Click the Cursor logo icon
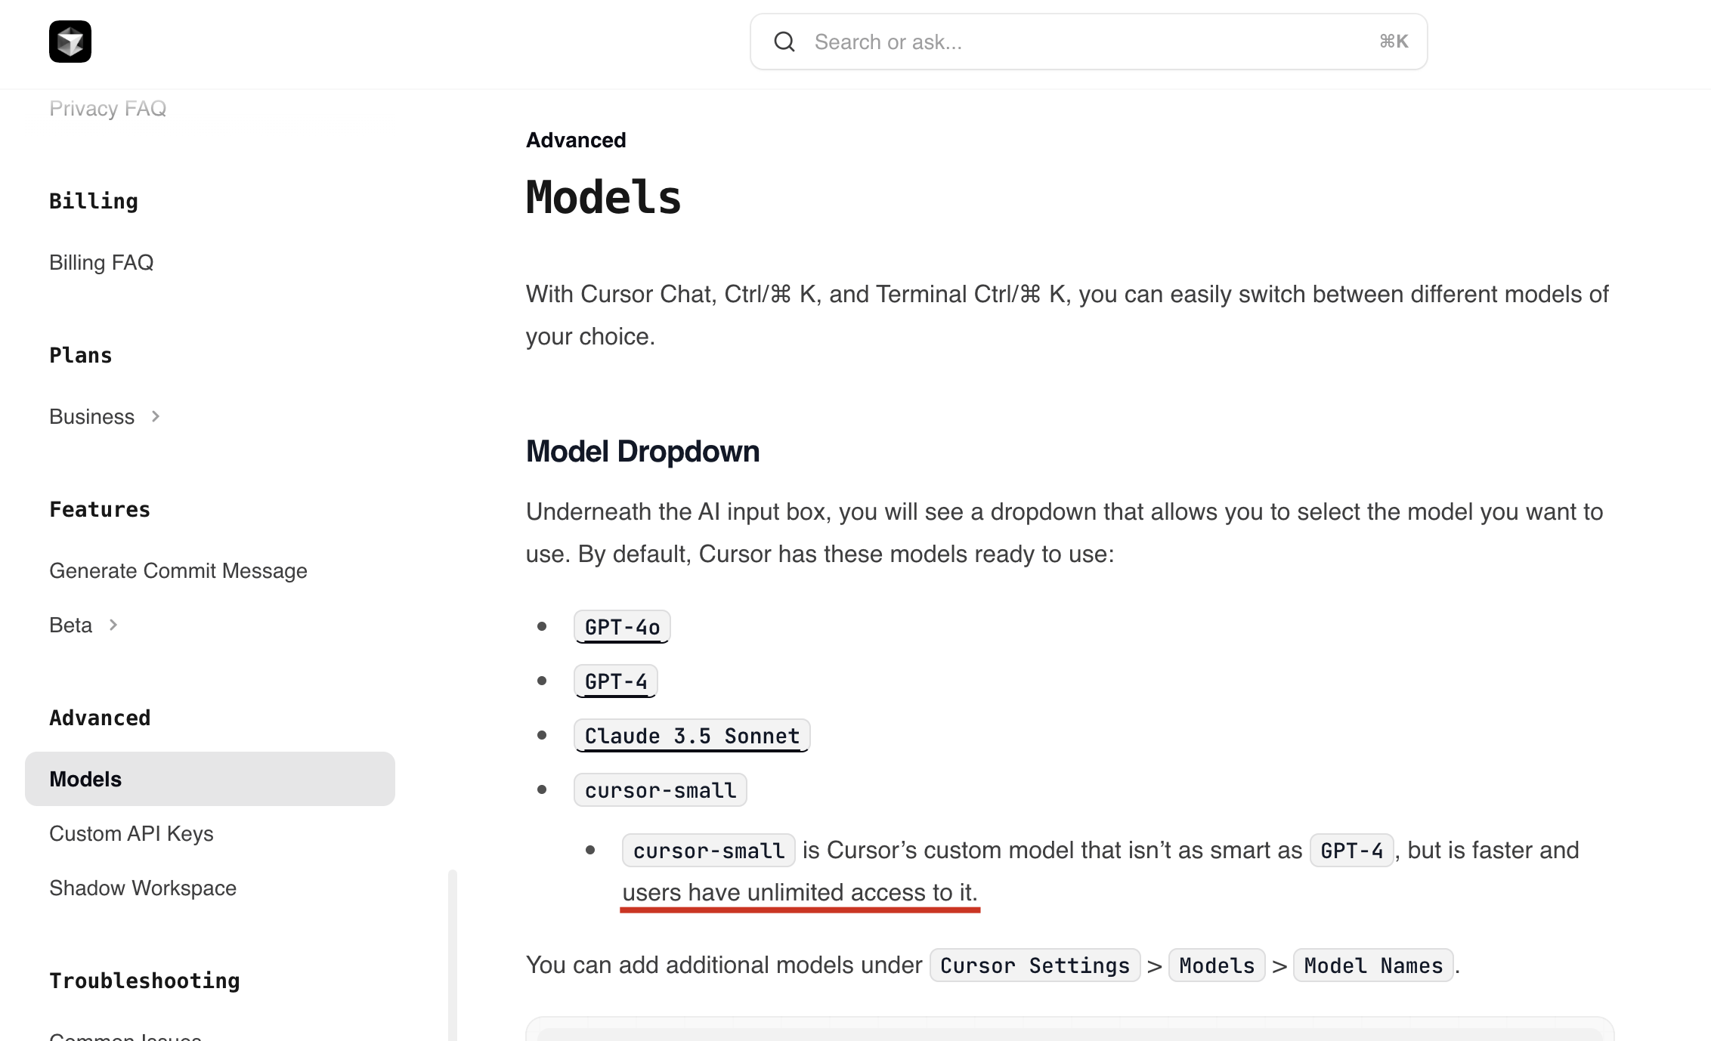Viewport: 1711px width, 1041px height. pos(70,42)
